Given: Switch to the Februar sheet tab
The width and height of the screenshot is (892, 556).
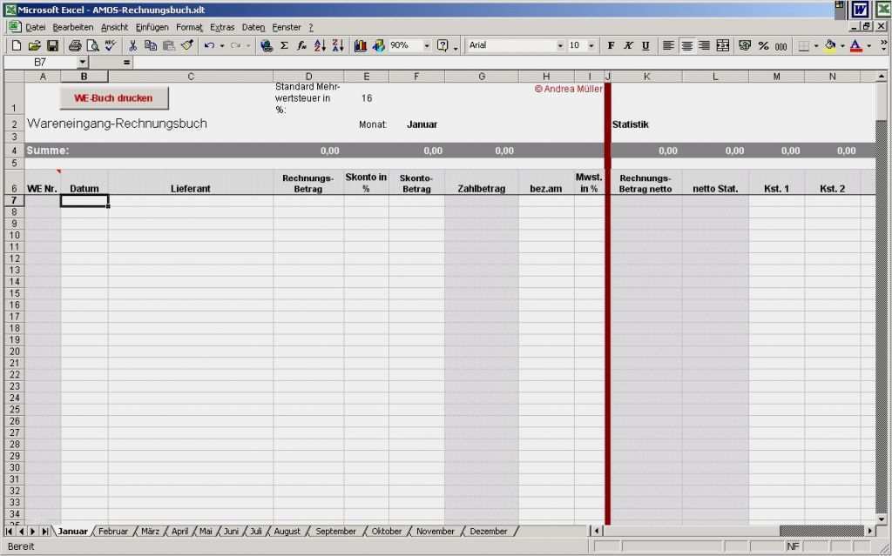Looking at the screenshot, I should [x=113, y=531].
